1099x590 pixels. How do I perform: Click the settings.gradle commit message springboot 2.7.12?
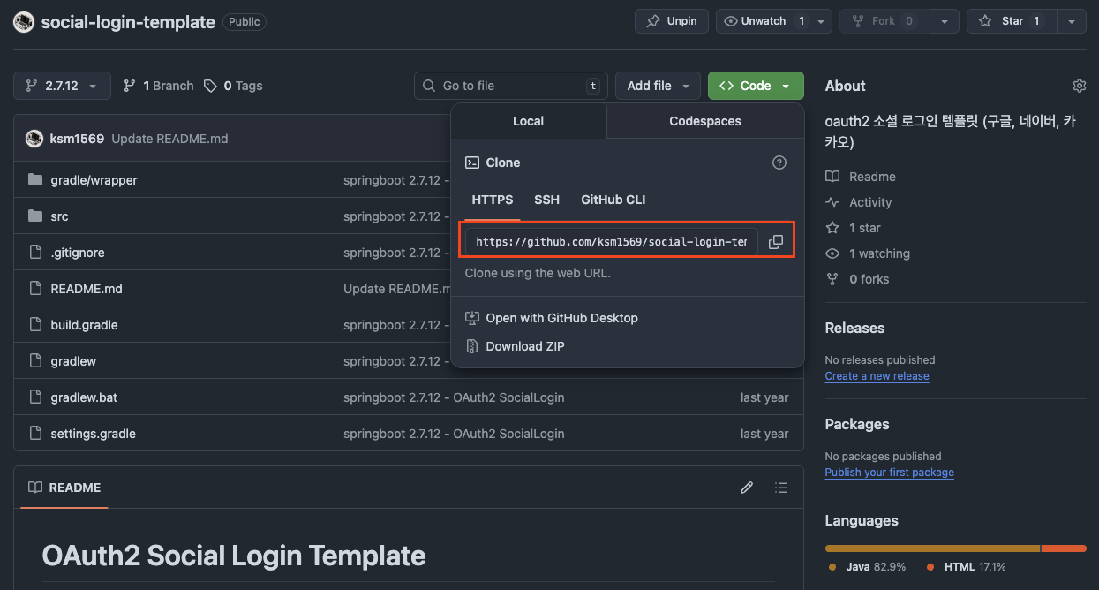[x=454, y=434]
